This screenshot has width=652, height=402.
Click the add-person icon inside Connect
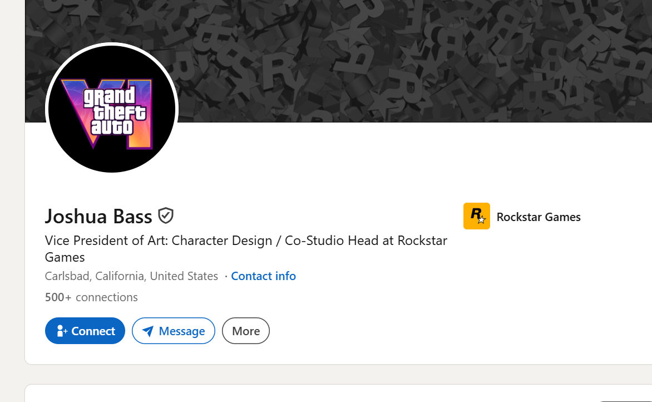62,331
